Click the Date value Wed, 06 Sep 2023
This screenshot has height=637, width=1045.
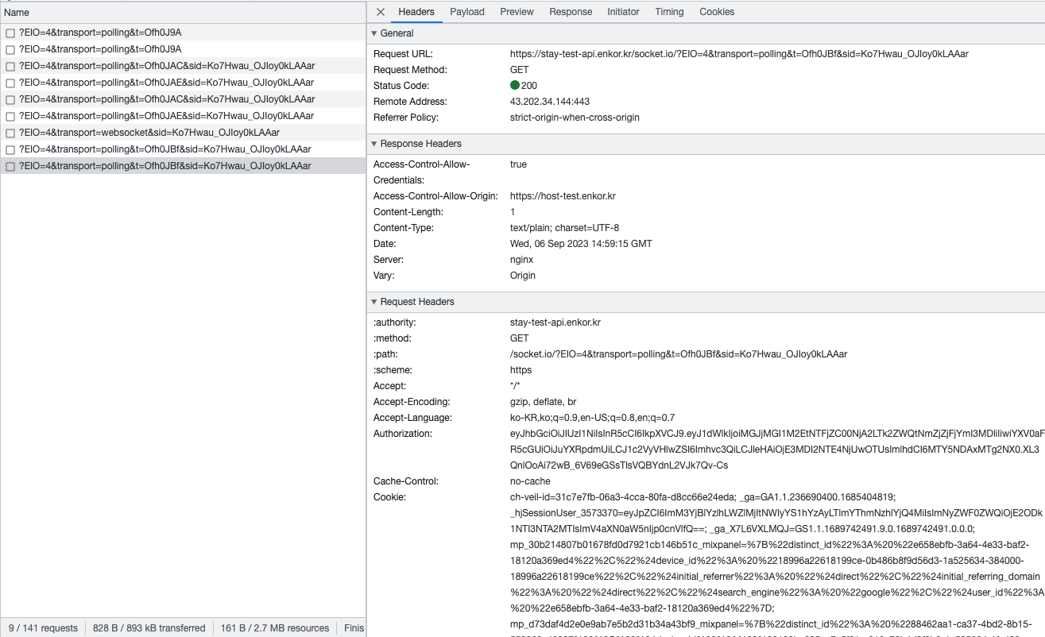581,244
